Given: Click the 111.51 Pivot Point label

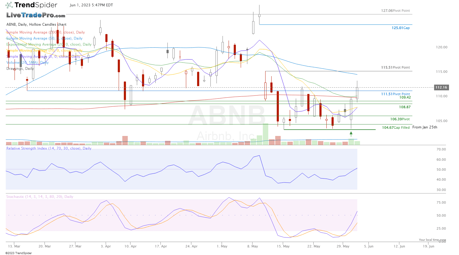Looking at the screenshot, I should point(395,94).
